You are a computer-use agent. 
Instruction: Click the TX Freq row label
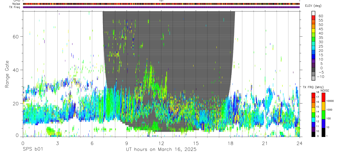(15, 7)
